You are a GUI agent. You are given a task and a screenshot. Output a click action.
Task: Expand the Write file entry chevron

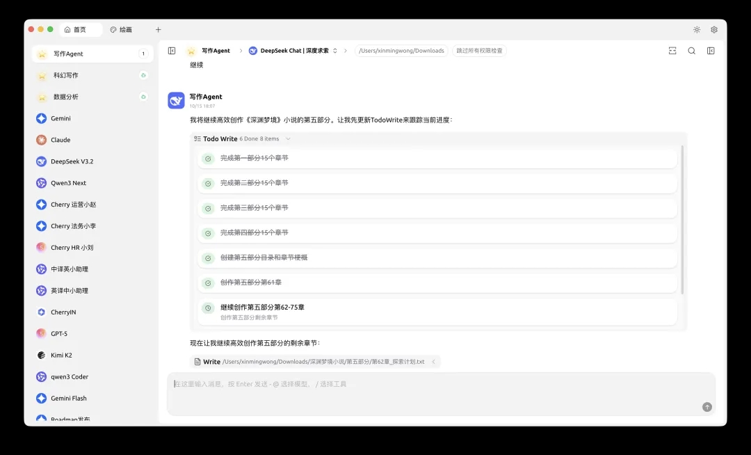(x=433, y=362)
